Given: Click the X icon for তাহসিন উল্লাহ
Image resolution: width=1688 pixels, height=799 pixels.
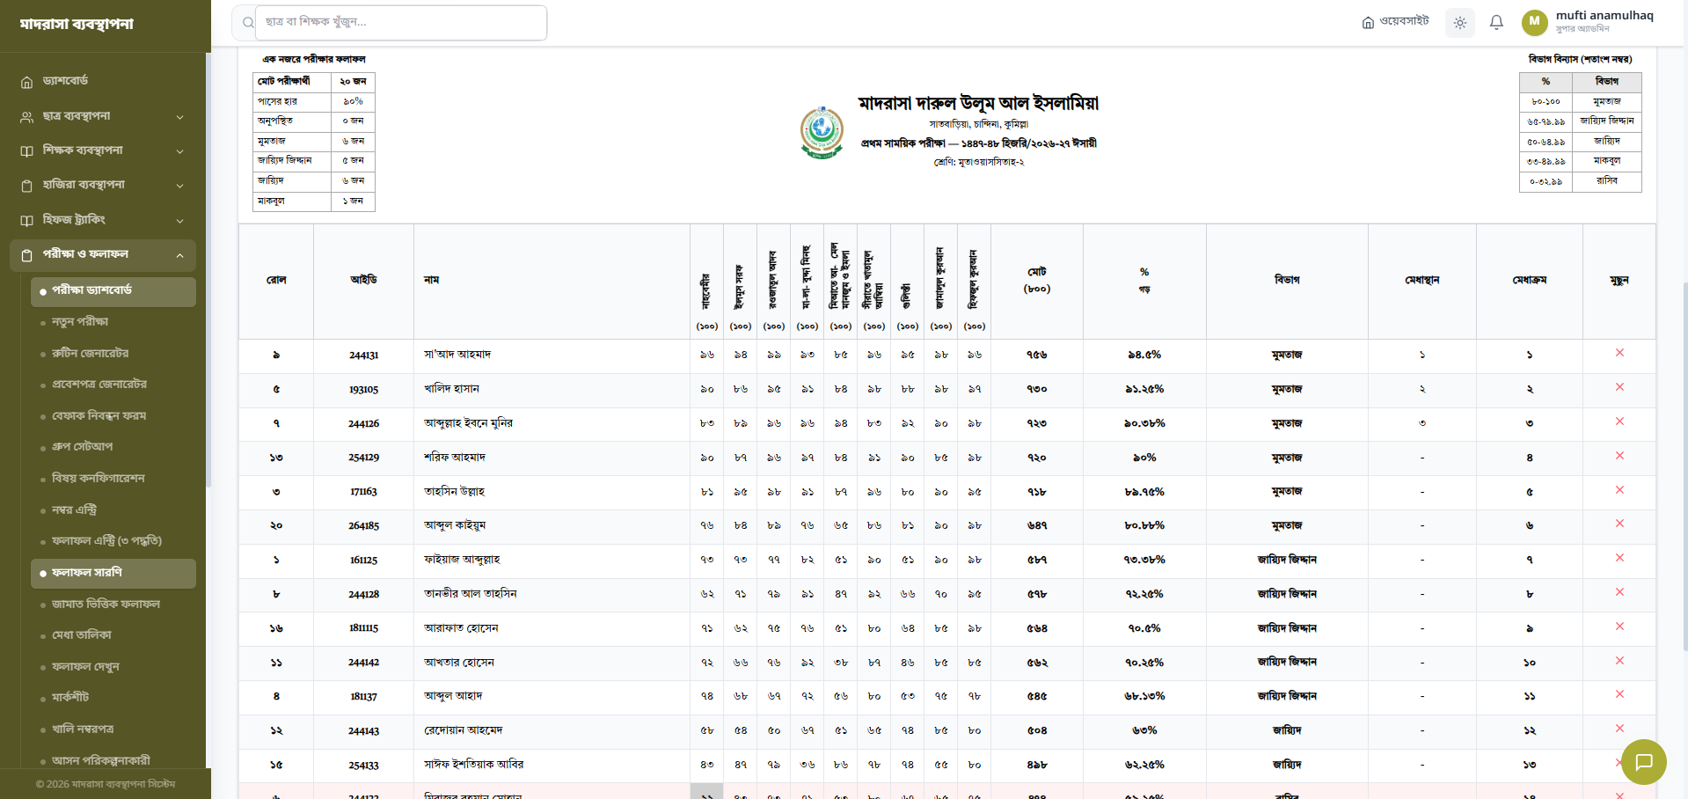Looking at the screenshot, I should pyautogui.click(x=1619, y=490).
